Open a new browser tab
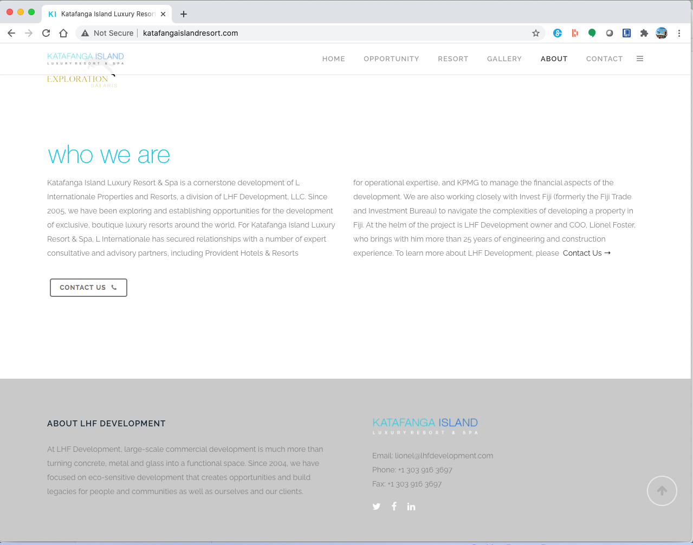The height and width of the screenshot is (545, 693). click(x=184, y=14)
